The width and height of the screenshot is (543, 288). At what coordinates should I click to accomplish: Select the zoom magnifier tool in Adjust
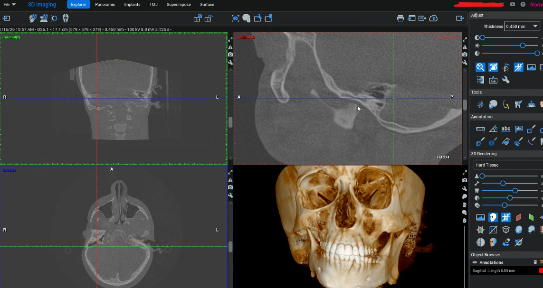click(480, 67)
